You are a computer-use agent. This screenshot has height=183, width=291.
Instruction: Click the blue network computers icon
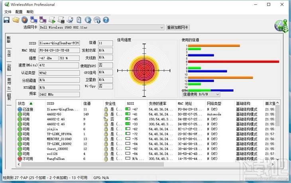pyautogui.click(x=34, y=20)
